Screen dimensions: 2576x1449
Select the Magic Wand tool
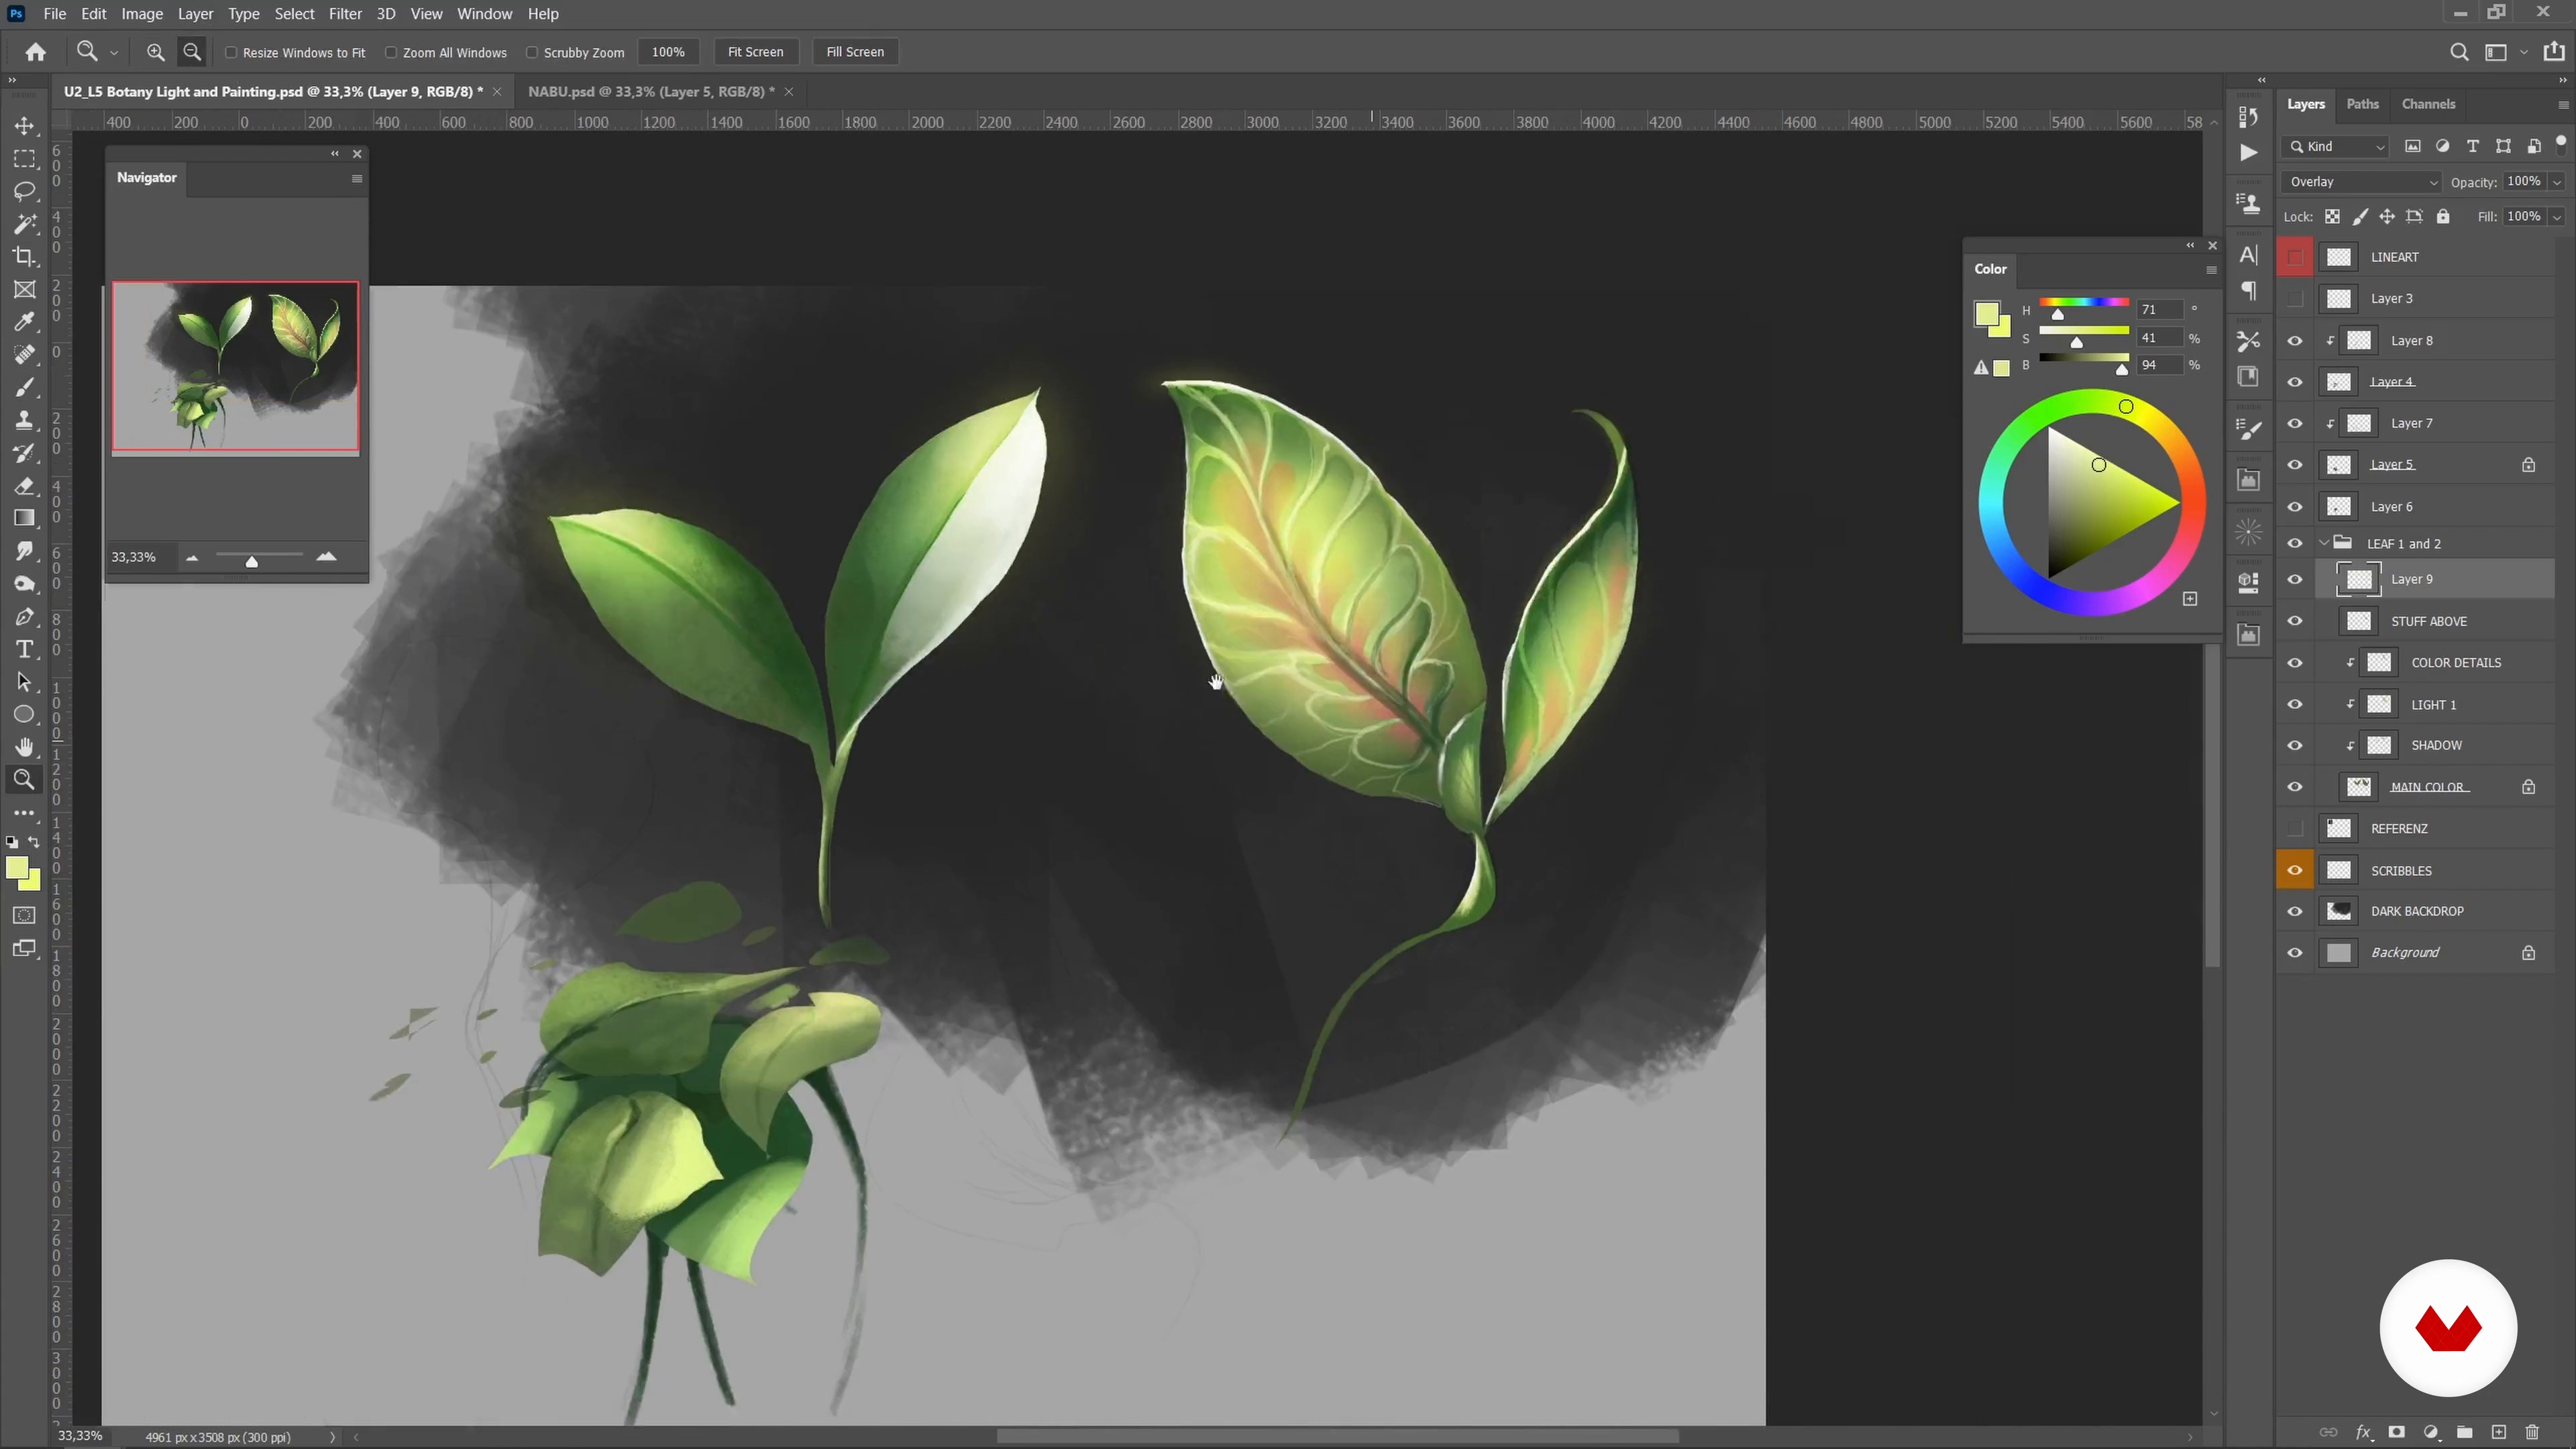(x=24, y=224)
